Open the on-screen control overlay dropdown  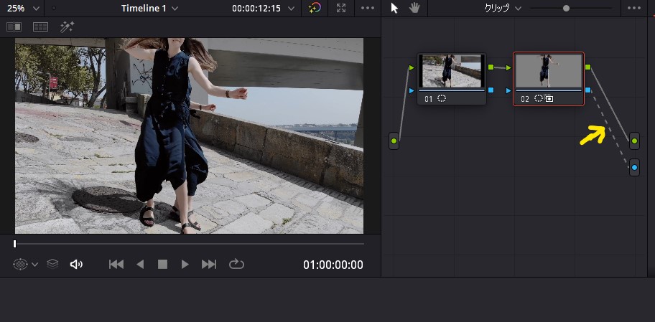[x=35, y=265]
